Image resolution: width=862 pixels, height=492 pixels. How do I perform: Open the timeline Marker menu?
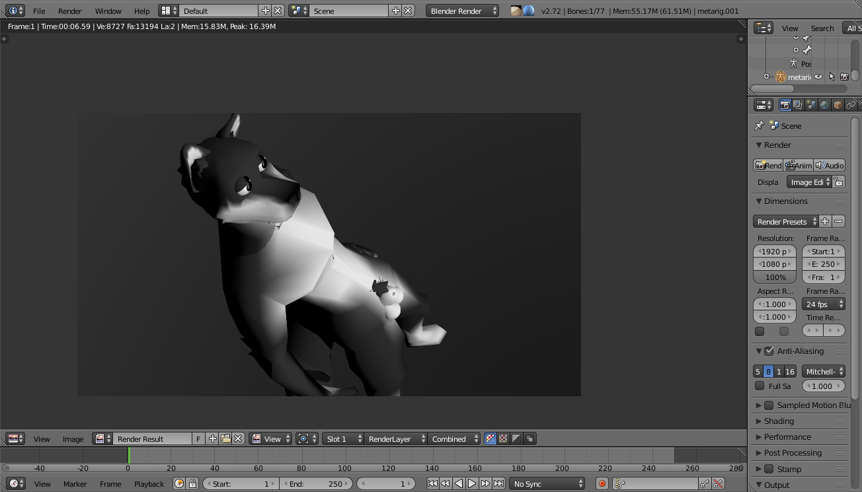[x=75, y=483]
